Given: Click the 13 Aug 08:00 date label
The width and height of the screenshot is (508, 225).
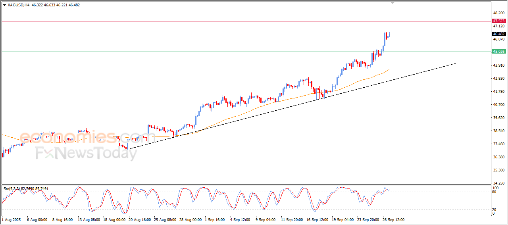Looking at the screenshot, I should (x=89, y=219).
